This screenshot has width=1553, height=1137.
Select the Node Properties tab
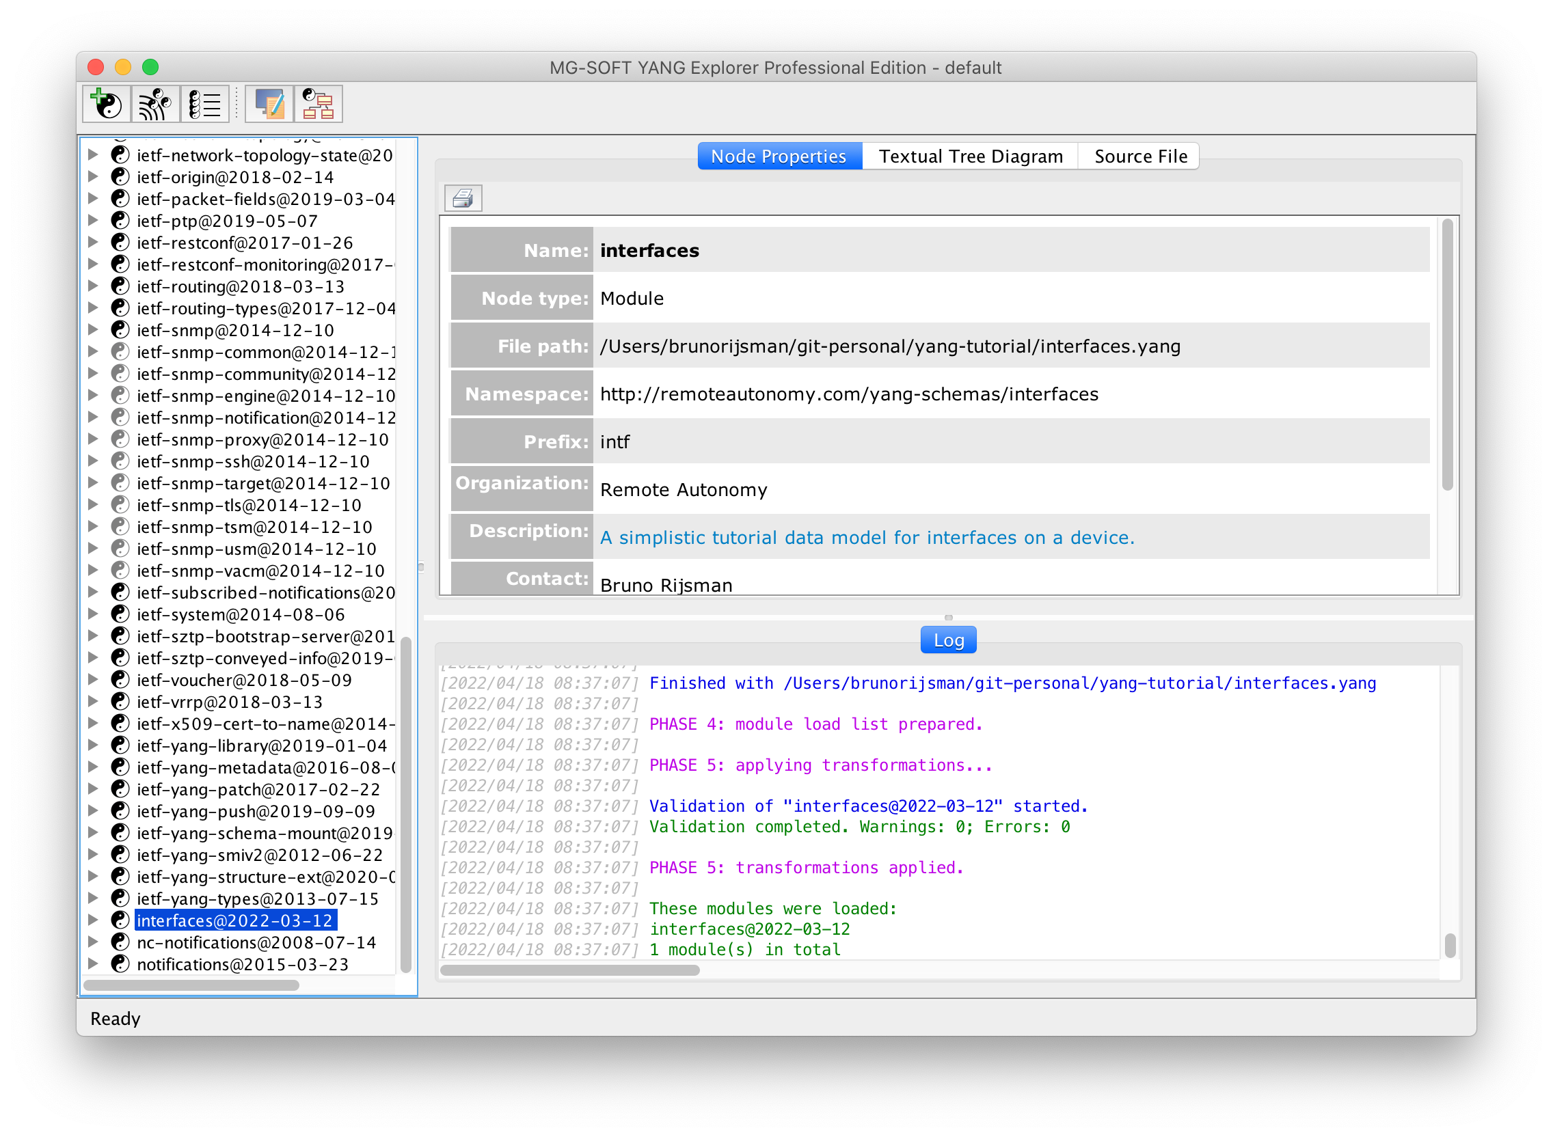click(x=779, y=156)
